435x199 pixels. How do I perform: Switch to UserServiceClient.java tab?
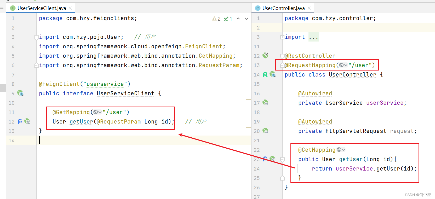click(42, 8)
